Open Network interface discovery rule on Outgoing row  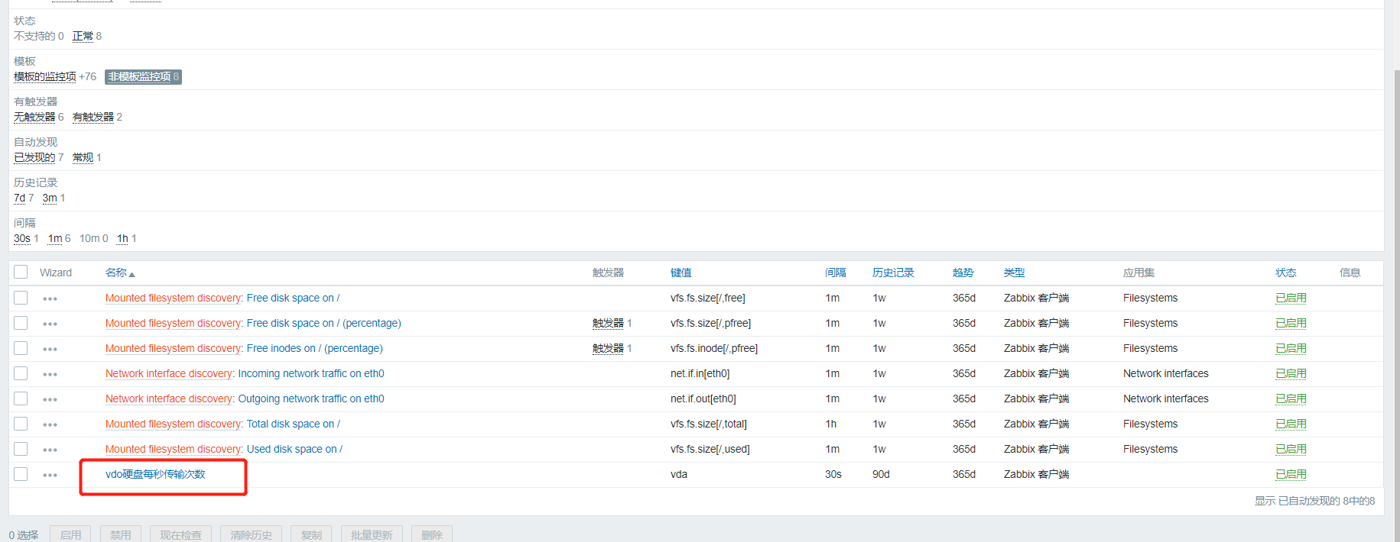(169, 398)
